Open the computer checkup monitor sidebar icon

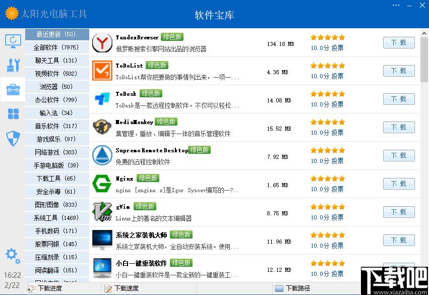pos(13,41)
